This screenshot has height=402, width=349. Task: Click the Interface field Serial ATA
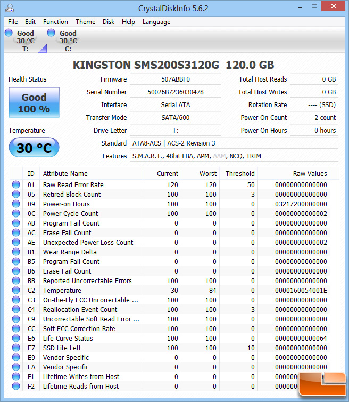tap(176, 105)
